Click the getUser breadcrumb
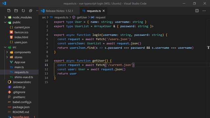Screen dimensions: 210x118 pos(82,17)
